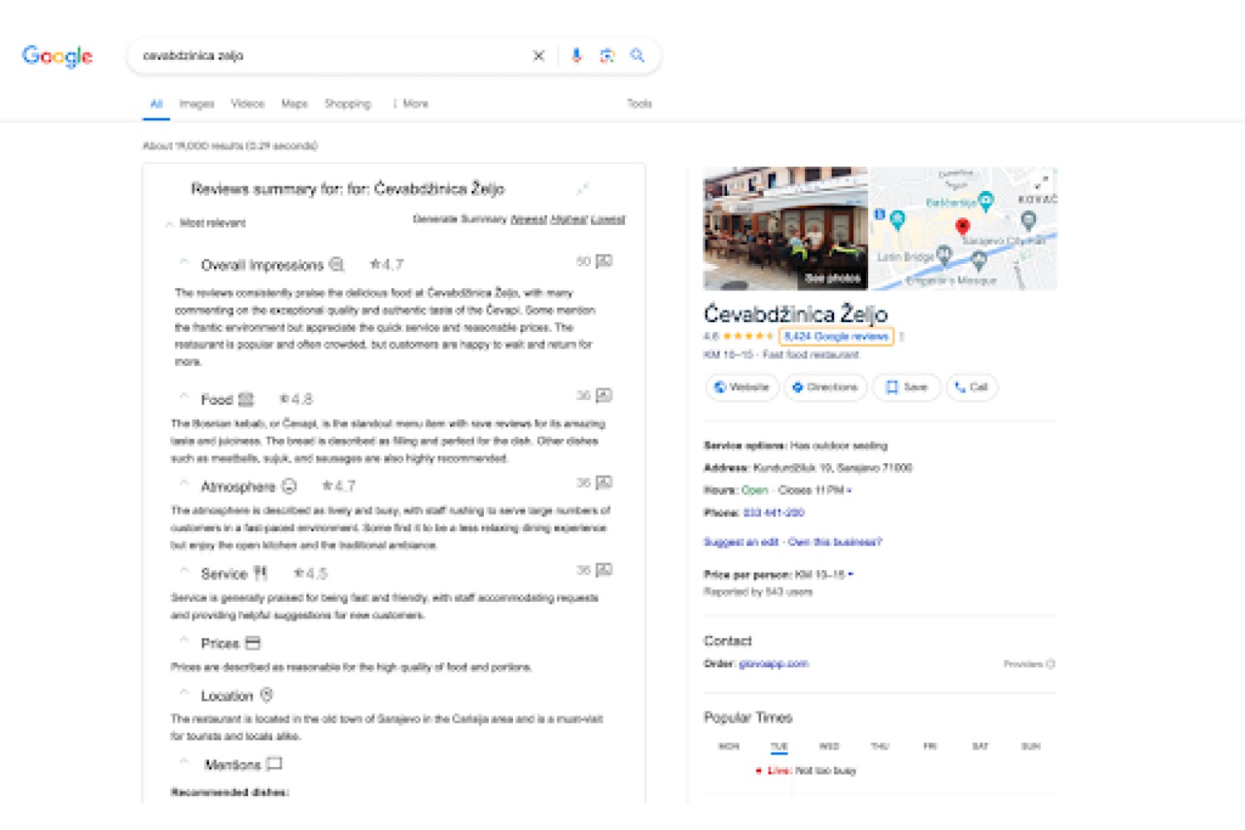Click the Website button
The height and width of the screenshot is (830, 1245).
pyautogui.click(x=742, y=387)
